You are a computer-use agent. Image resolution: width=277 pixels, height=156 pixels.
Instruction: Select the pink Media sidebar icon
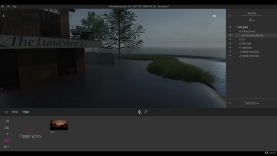coord(6,140)
